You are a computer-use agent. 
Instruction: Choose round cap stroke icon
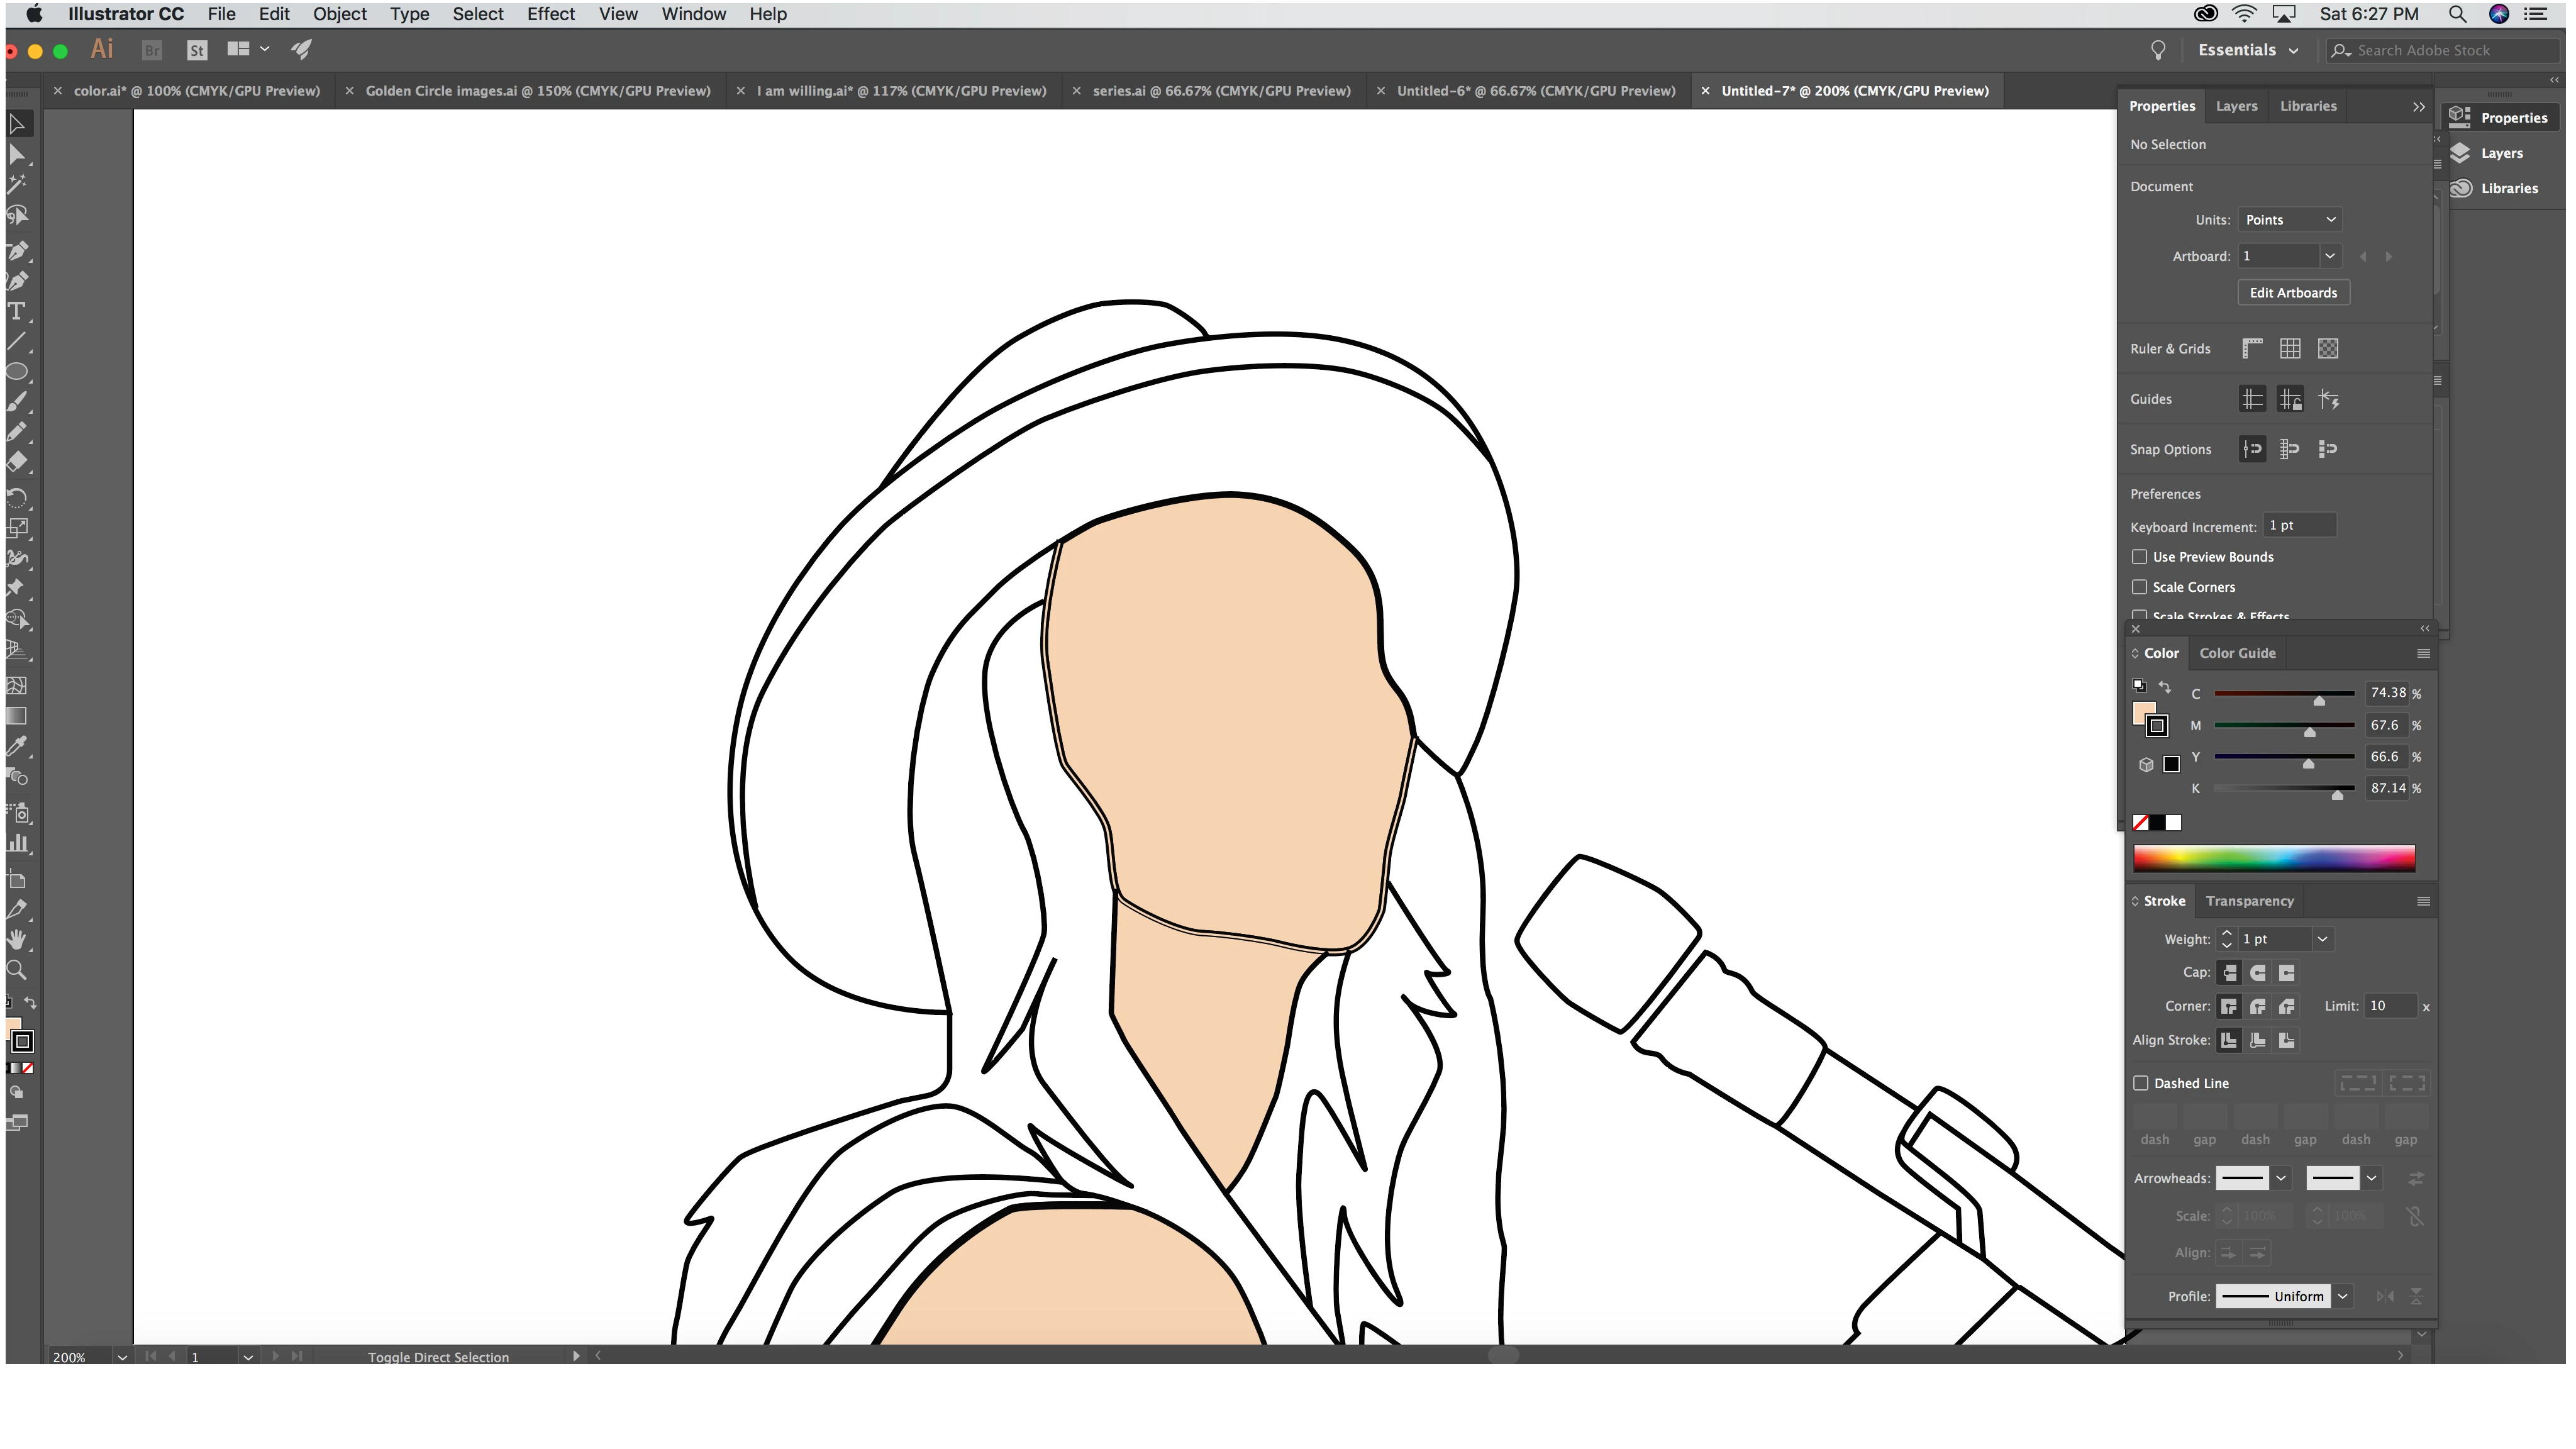click(2258, 972)
